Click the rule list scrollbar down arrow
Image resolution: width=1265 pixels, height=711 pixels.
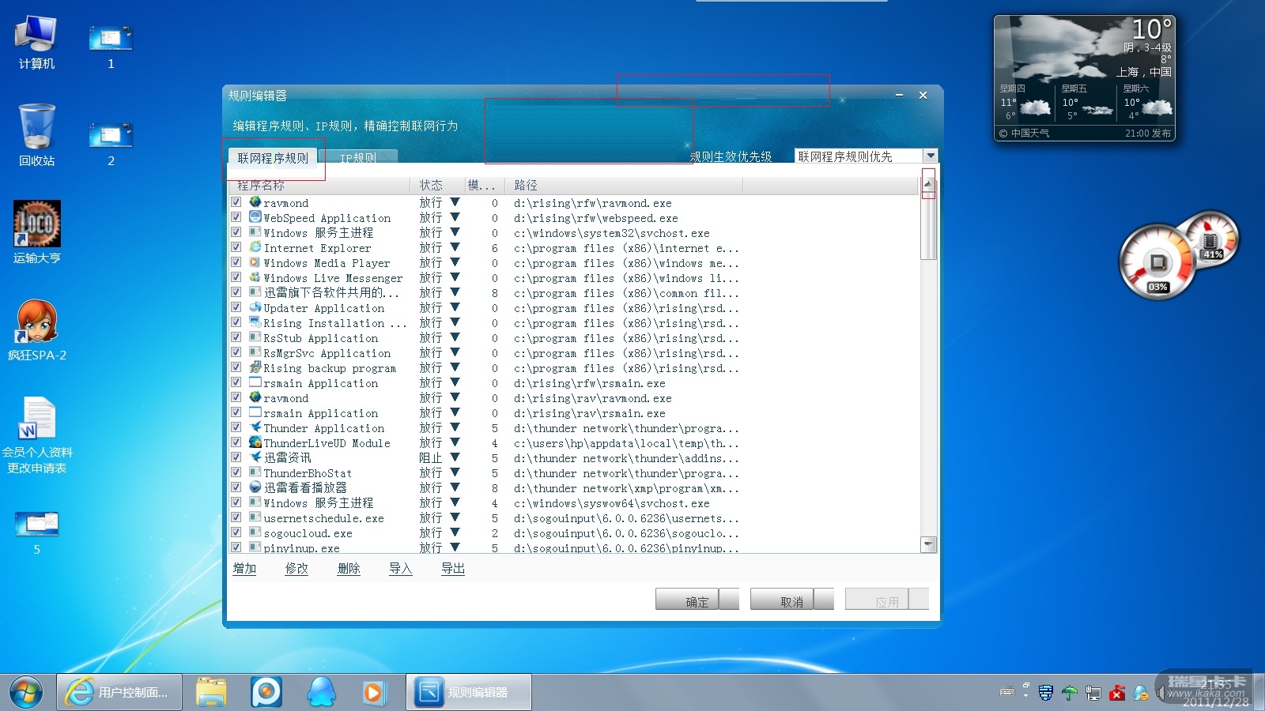click(x=929, y=544)
